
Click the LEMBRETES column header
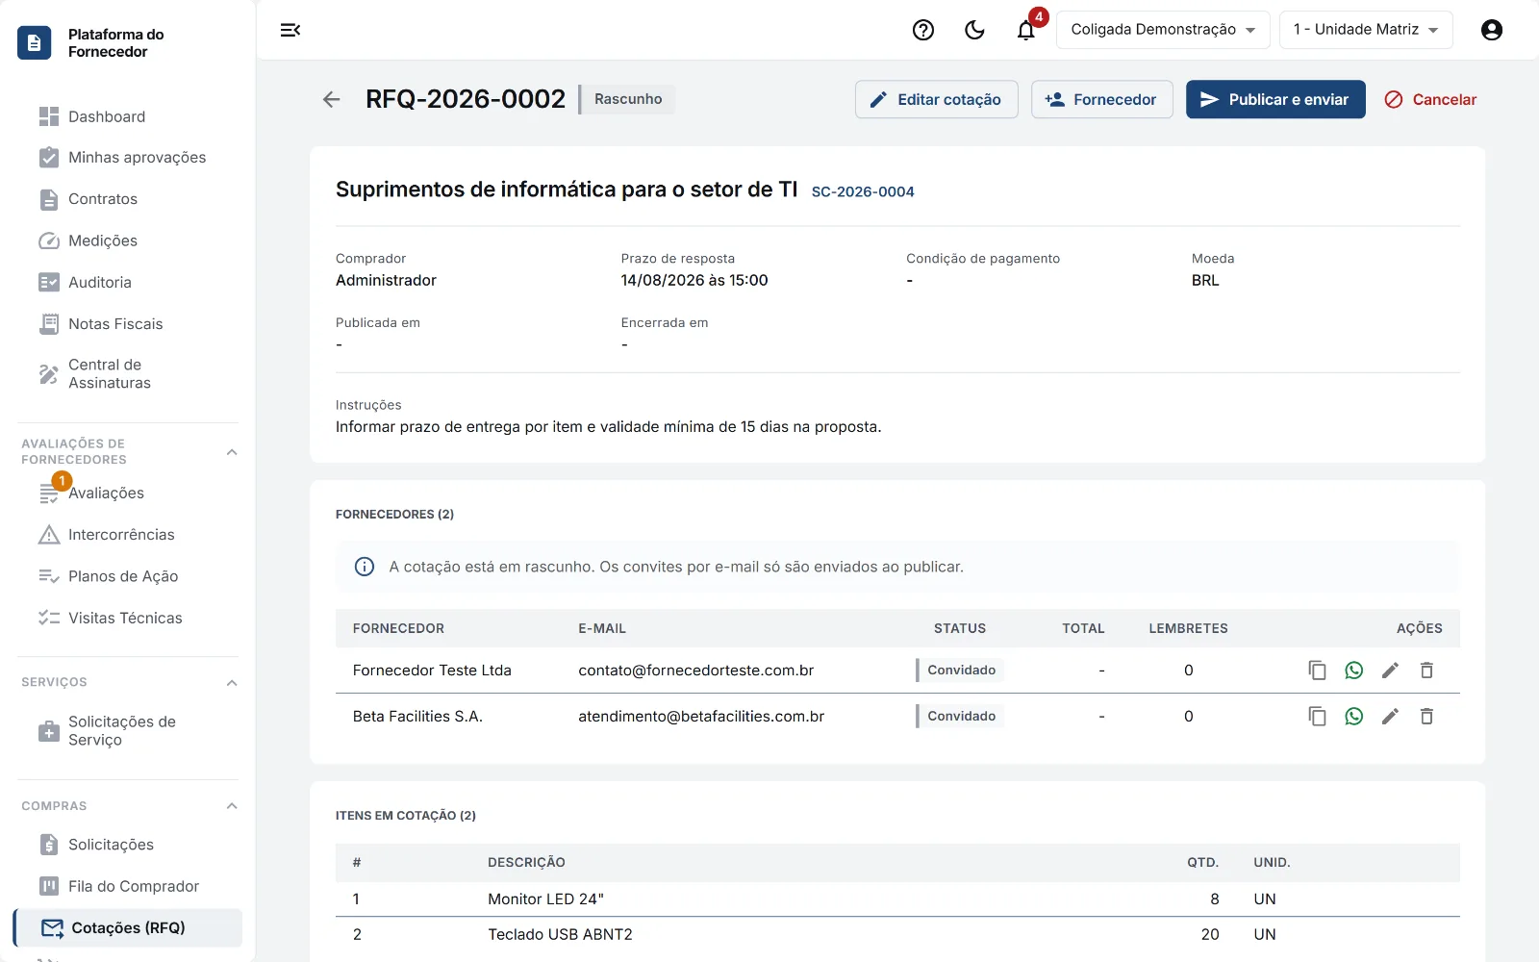(1188, 628)
